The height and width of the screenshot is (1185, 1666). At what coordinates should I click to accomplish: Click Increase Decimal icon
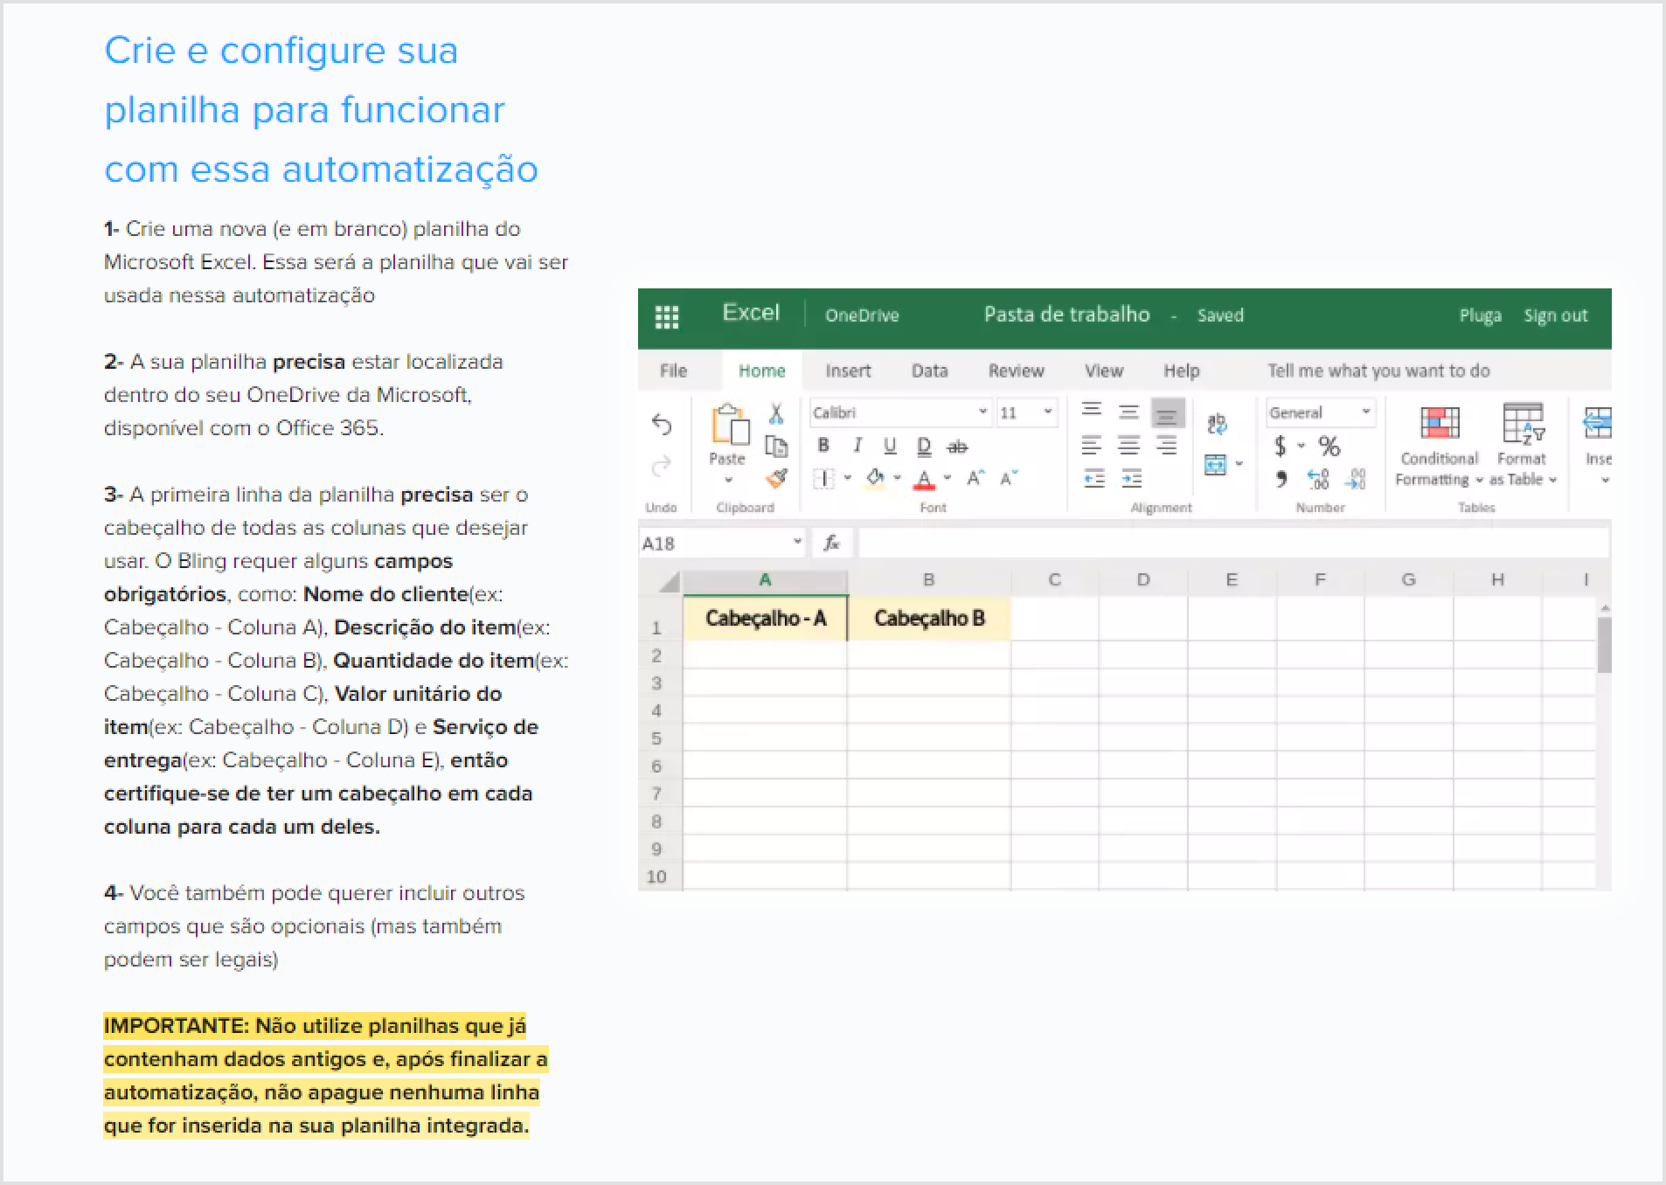(x=1318, y=478)
